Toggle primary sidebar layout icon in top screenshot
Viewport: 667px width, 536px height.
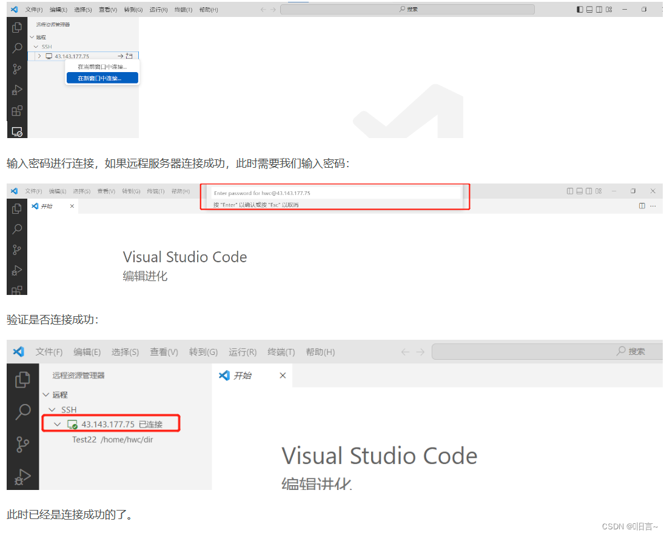580,9
